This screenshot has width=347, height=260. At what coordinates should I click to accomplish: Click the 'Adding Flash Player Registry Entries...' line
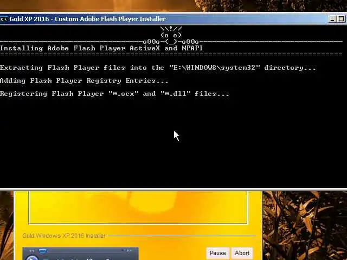click(x=84, y=81)
